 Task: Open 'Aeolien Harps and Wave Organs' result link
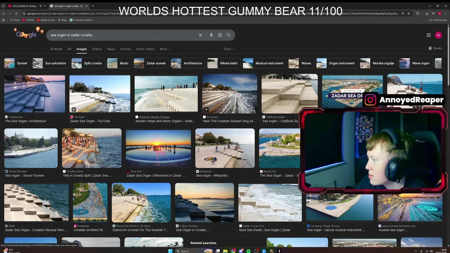pos(166,121)
